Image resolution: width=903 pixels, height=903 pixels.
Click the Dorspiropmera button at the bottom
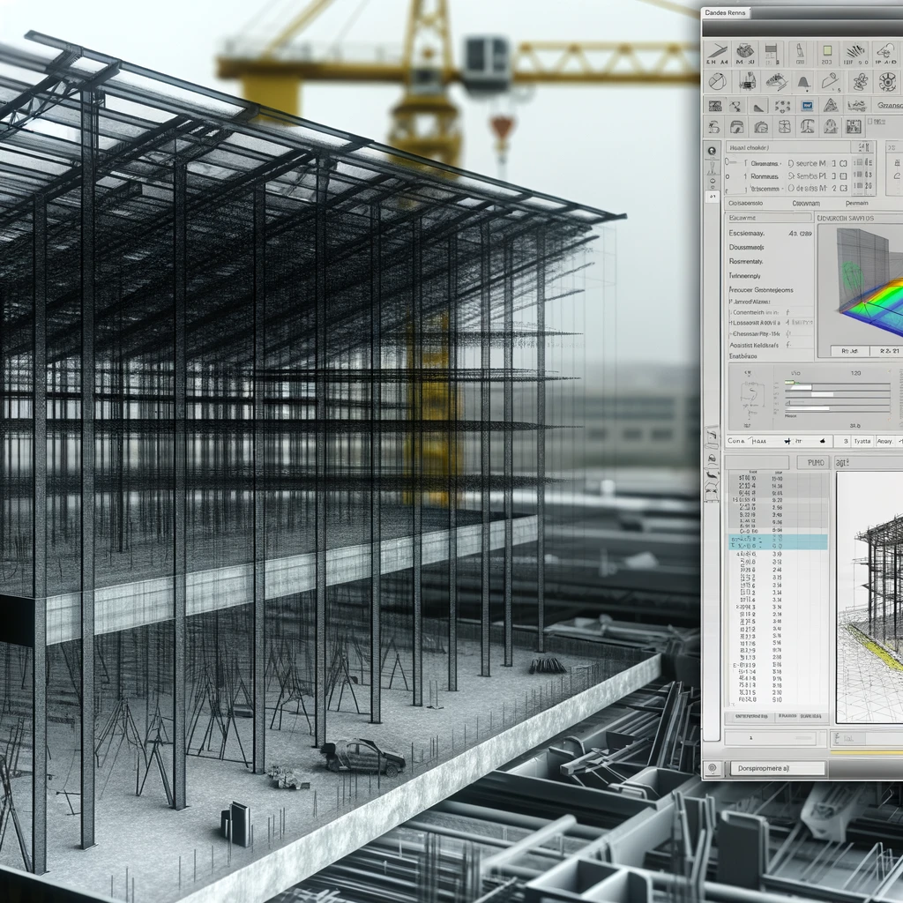coord(776,768)
